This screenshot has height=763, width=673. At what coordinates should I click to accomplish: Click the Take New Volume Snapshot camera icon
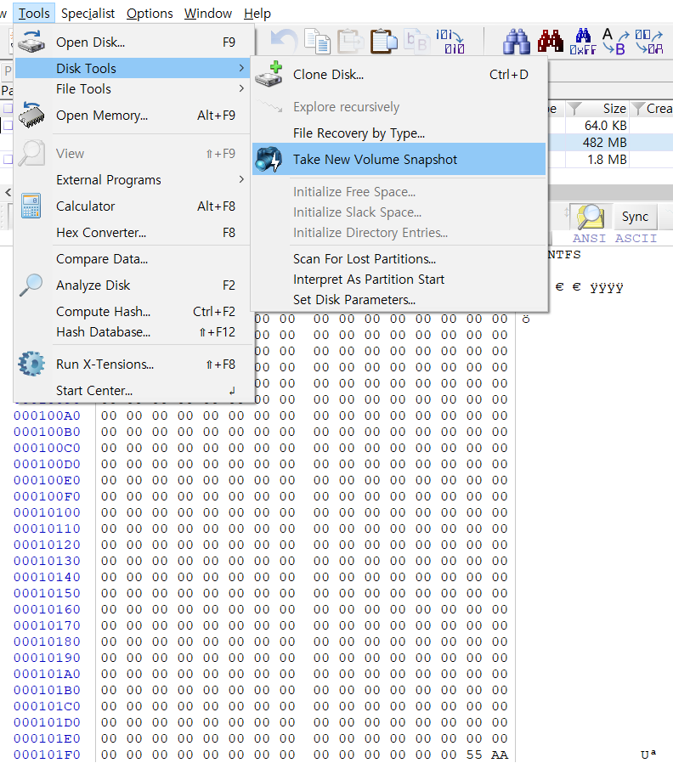pos(269,159)
